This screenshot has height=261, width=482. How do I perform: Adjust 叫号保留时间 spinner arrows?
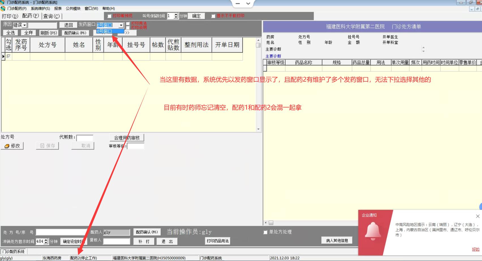coord(176,16)
